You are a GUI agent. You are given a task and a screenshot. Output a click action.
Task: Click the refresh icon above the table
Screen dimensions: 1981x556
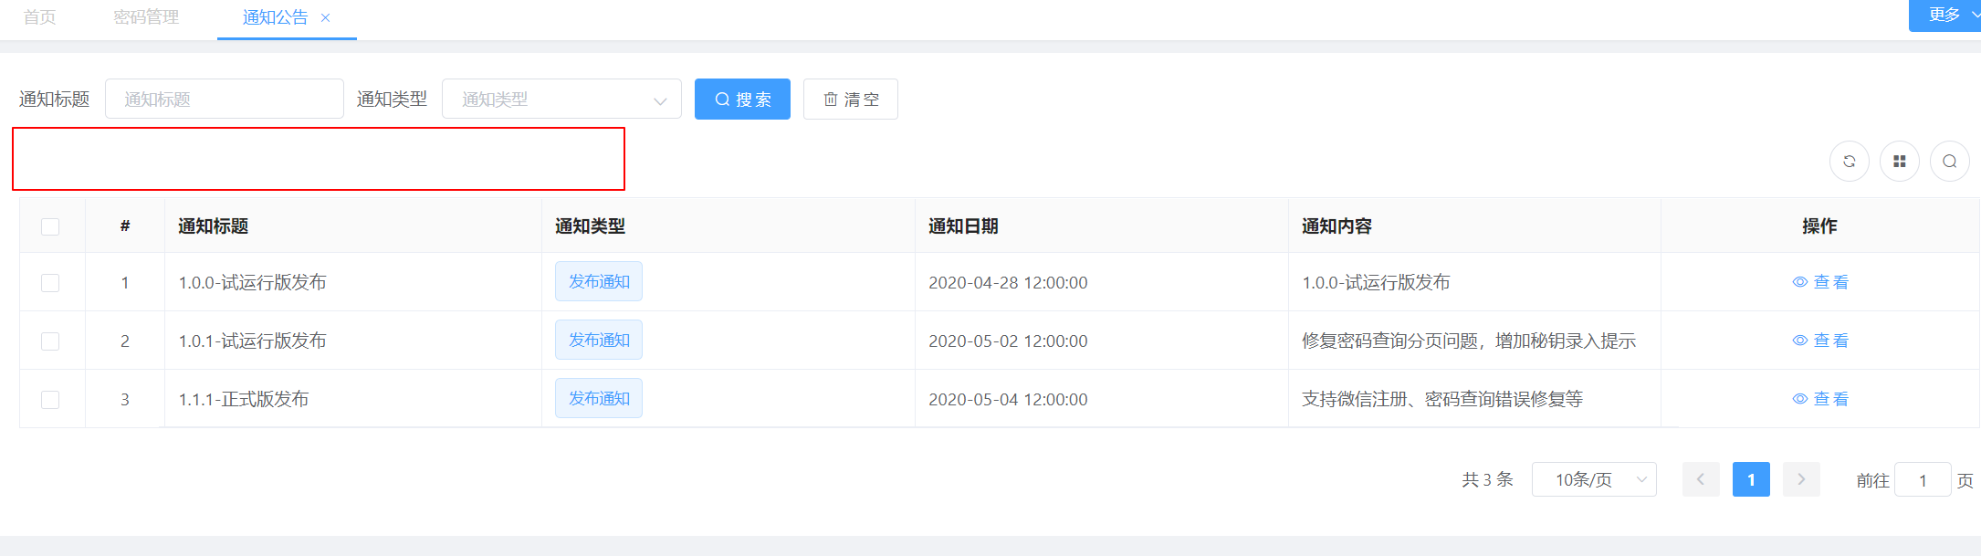[1849, 162]
